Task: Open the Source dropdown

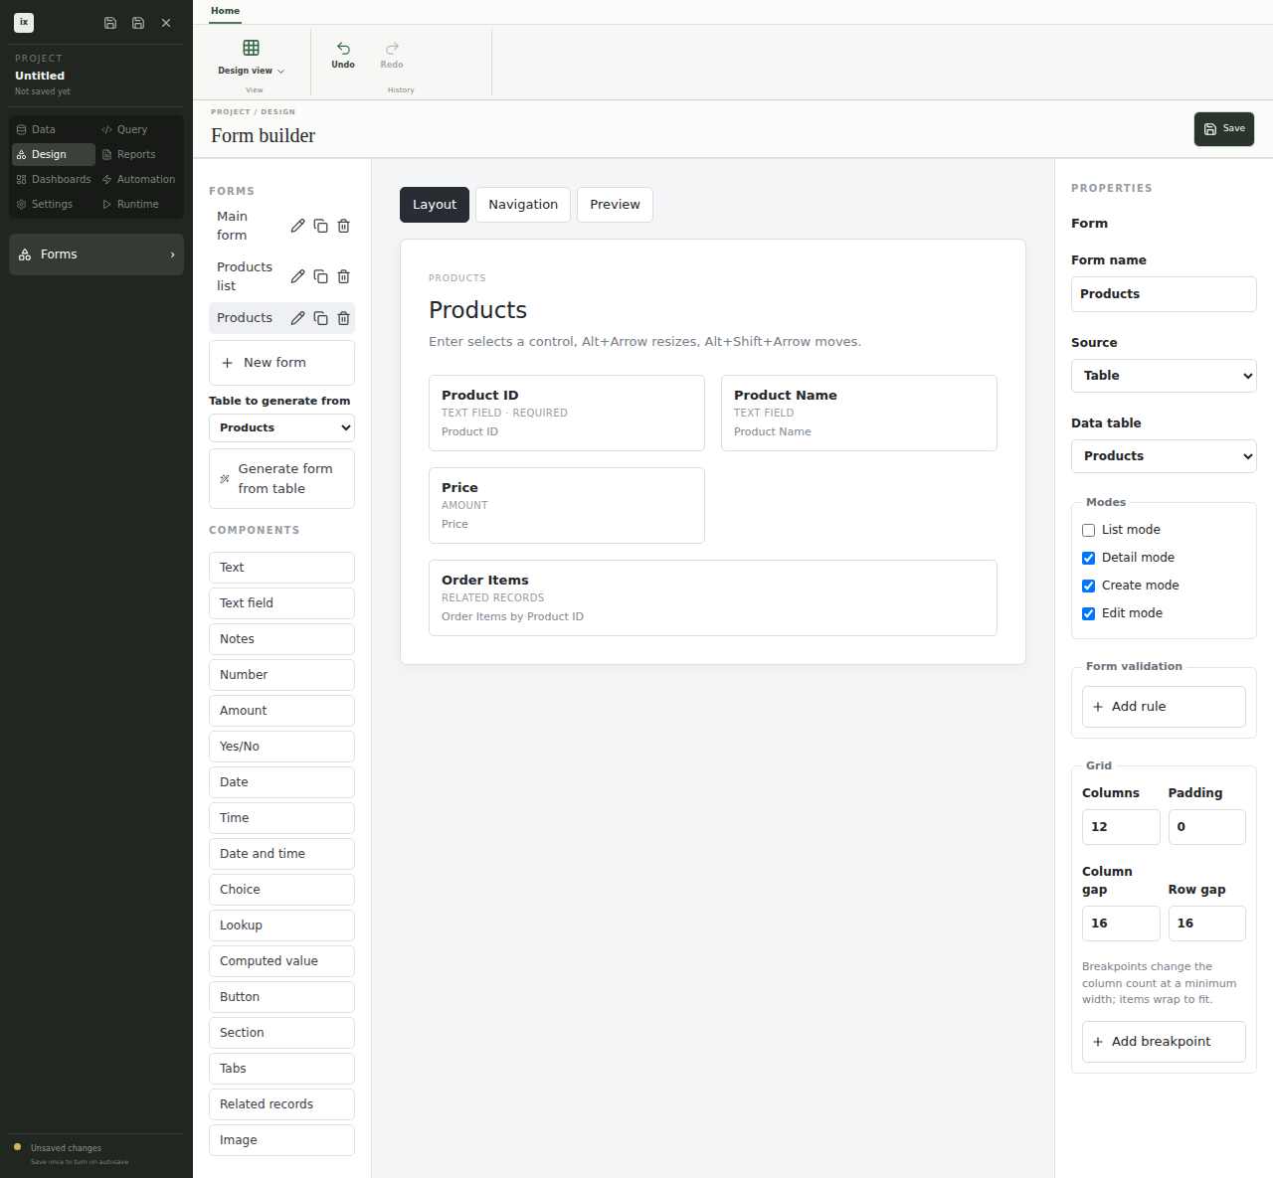Action: click(x=1164, y=376)
